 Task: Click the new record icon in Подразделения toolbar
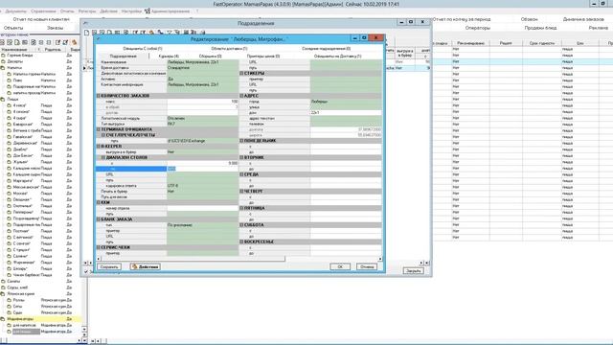(x=87, y=33)
